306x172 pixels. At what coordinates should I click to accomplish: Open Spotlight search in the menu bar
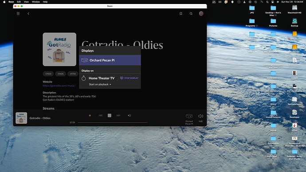267,2
